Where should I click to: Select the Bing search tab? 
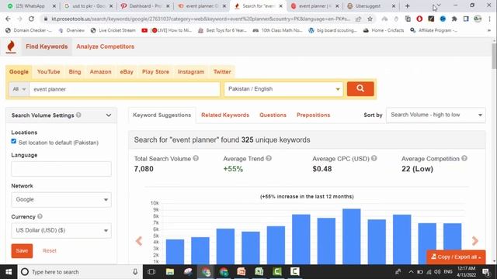click(x=75, y=72)
